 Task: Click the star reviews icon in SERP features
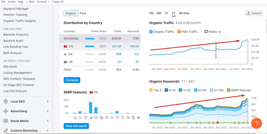tap(91, 118)
